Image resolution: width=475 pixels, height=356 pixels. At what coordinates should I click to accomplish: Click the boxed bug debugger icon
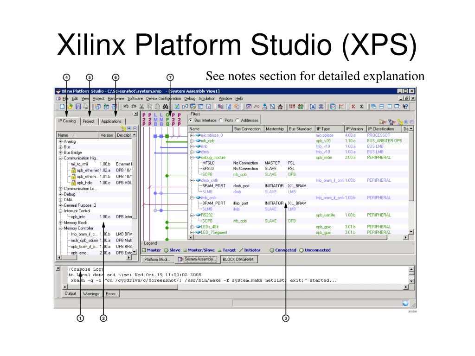[x=313, y=107]
